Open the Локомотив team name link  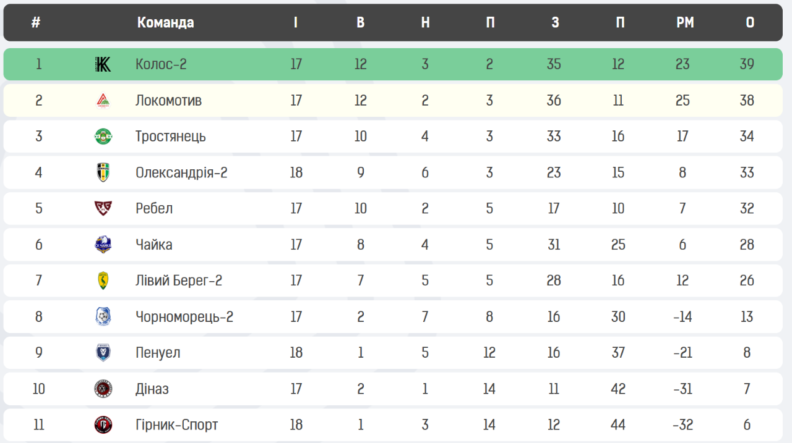click(x=168, y=100)
